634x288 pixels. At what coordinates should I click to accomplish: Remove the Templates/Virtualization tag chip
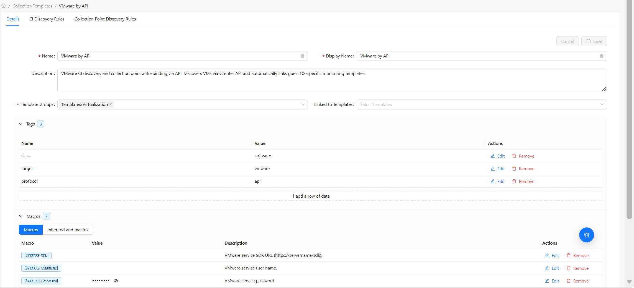(x=111, y=104)
